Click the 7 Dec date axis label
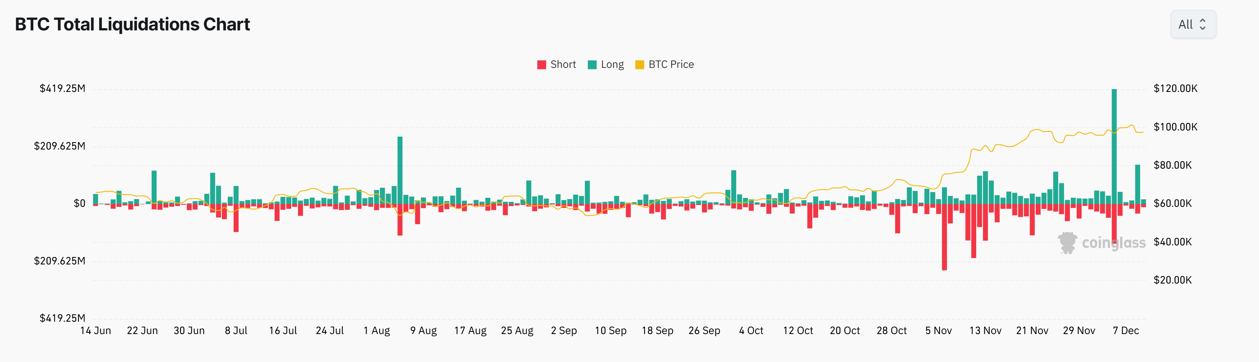This screenshot has height=362, width=1259. coord(1126,331)
